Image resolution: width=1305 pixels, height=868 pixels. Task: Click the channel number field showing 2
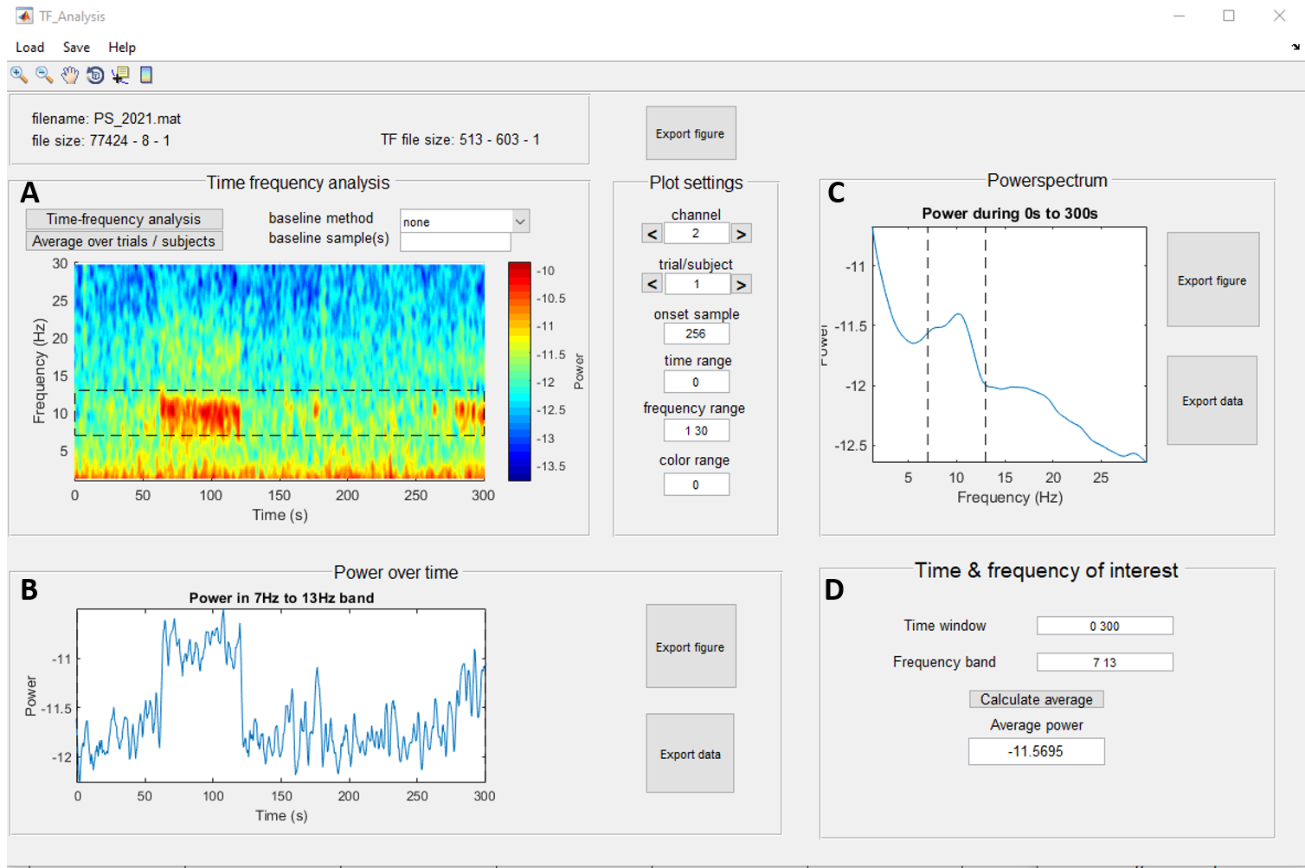coord(697,234)
